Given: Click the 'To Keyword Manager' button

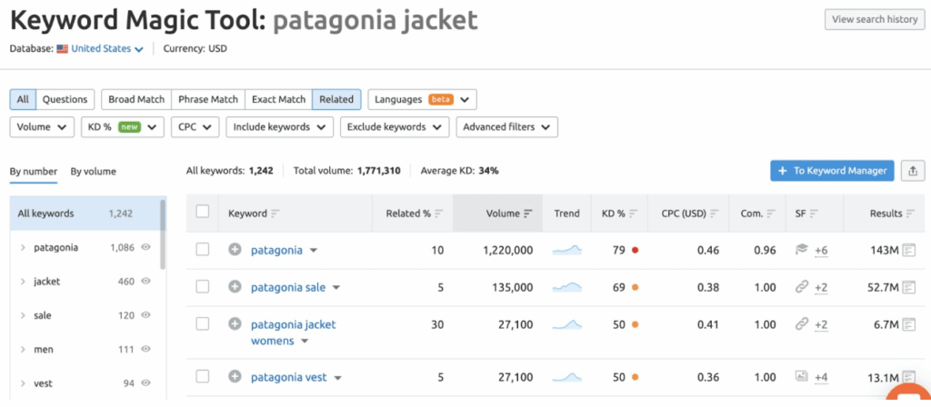Looking at the screenshot, I should click(832, 170).
